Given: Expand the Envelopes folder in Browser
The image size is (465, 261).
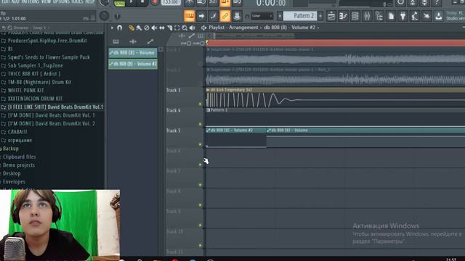Looking at the screenshot, I should [x=14, y=182].
